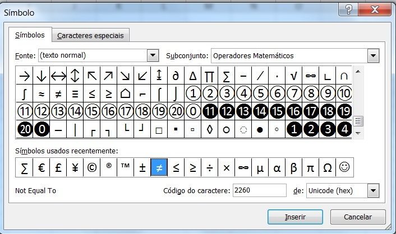Expand the Subconjunto dropdown arrow
This screenshot has height=234, width=396.
tap(373, 56)
